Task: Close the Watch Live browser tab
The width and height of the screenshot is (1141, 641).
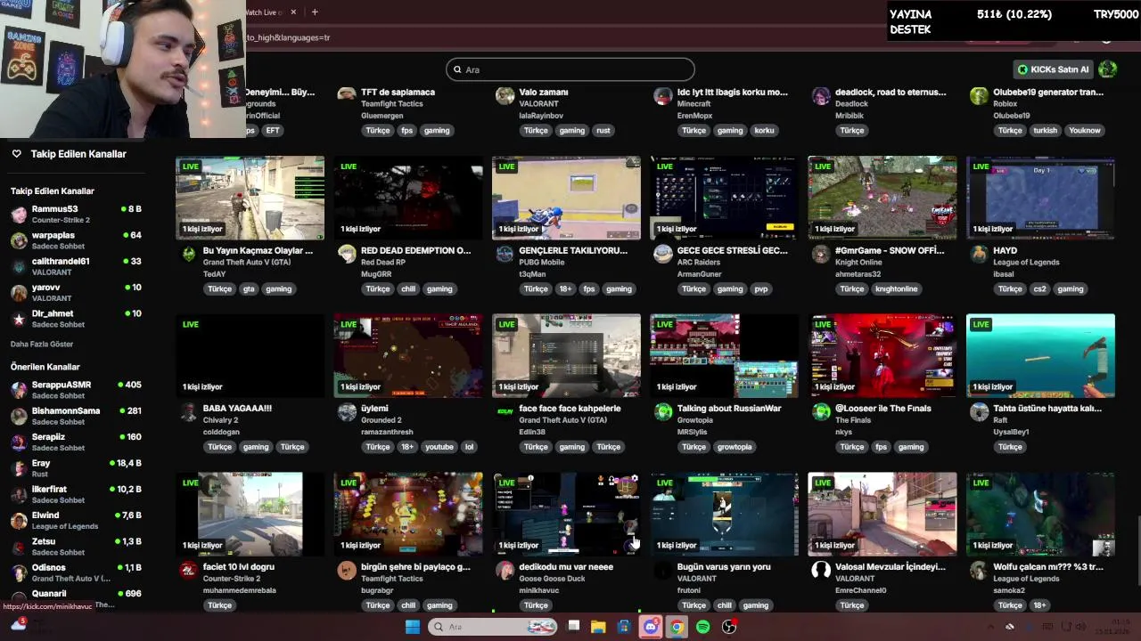Action: coord(292,12)
